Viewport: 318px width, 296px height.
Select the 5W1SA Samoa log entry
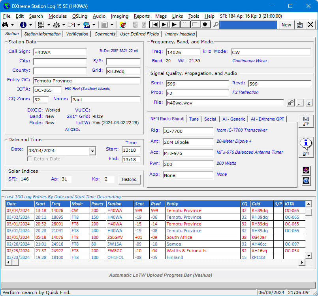155,244
